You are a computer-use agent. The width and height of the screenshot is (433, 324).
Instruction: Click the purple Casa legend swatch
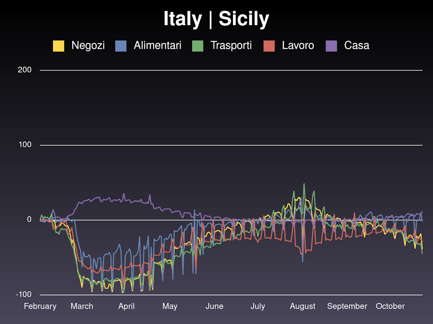[331, 46]
